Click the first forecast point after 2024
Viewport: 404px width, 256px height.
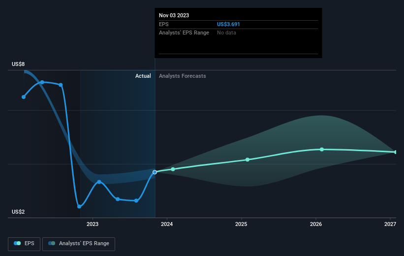click(x=173, y=169)
